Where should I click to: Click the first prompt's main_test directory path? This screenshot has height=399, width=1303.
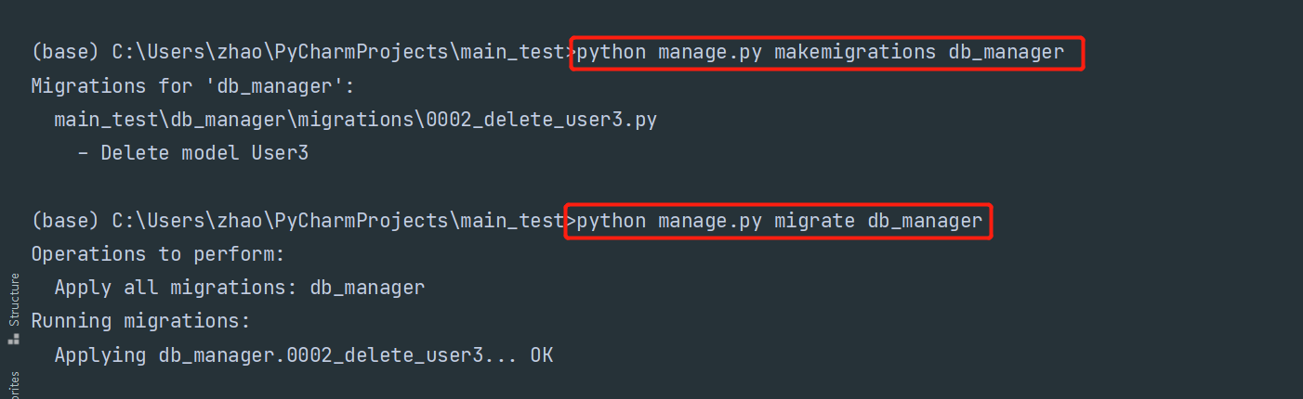(x=339, y=52)
